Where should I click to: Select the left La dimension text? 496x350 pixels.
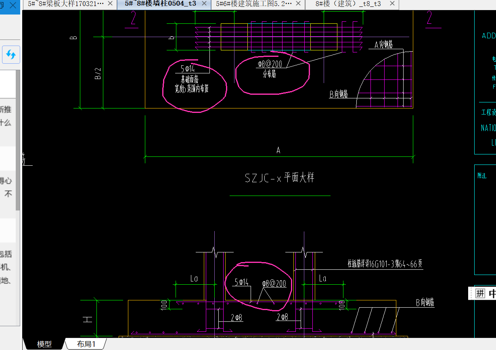(194, 278)
